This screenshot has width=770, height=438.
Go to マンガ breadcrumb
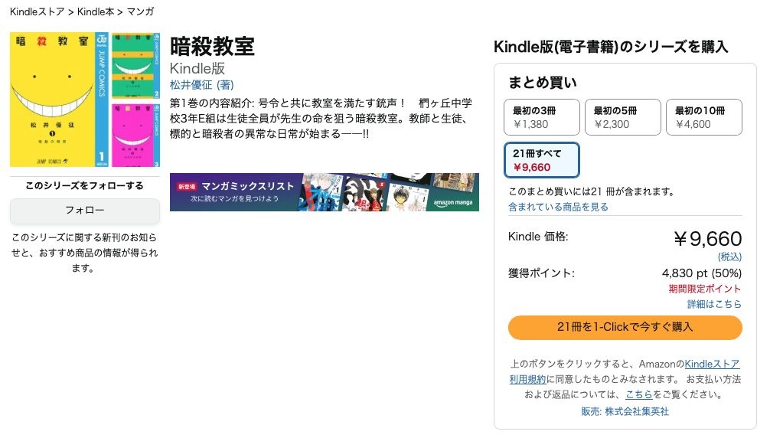pos(140,11)
